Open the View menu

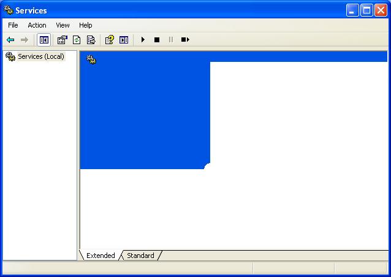tap(63, 25)
